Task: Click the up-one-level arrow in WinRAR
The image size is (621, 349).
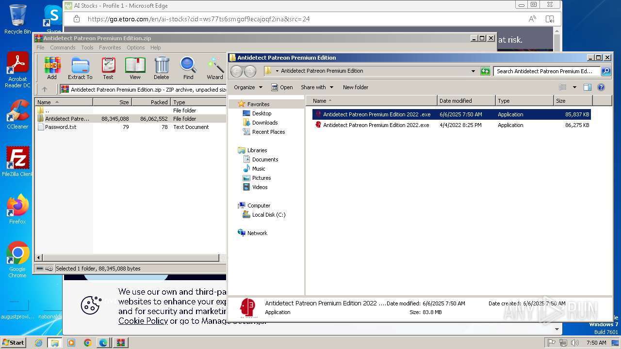Action: [x=45, y=89]
